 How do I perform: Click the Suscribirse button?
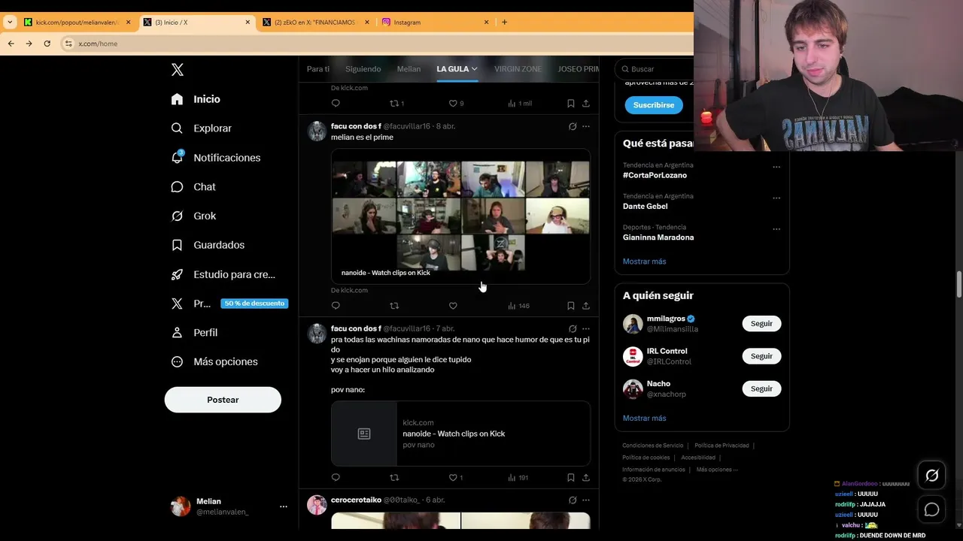pyautogui.click(x=654, y=105)
